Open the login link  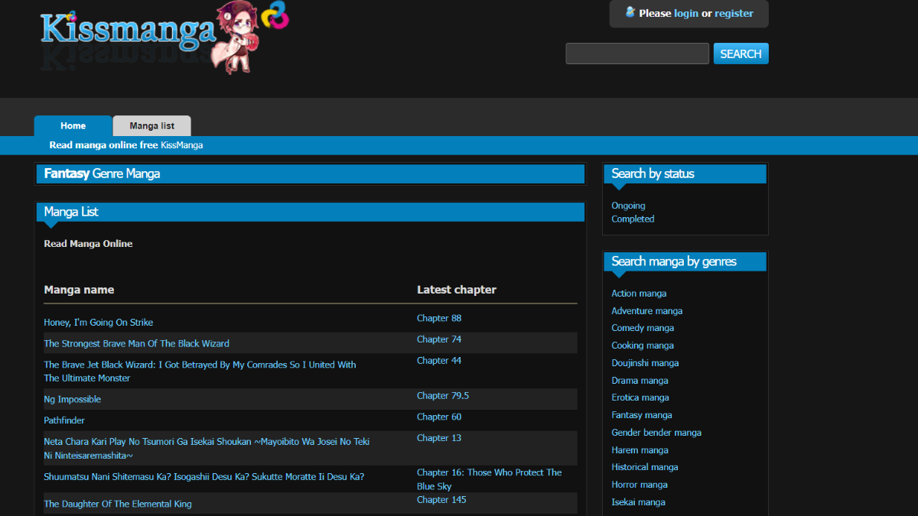click(685, 13)
